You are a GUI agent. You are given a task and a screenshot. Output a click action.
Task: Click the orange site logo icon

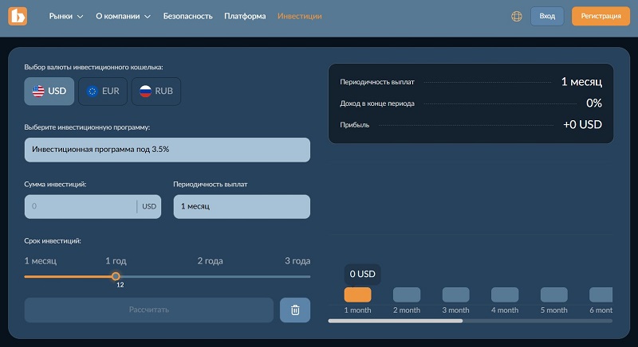point(18,16)
